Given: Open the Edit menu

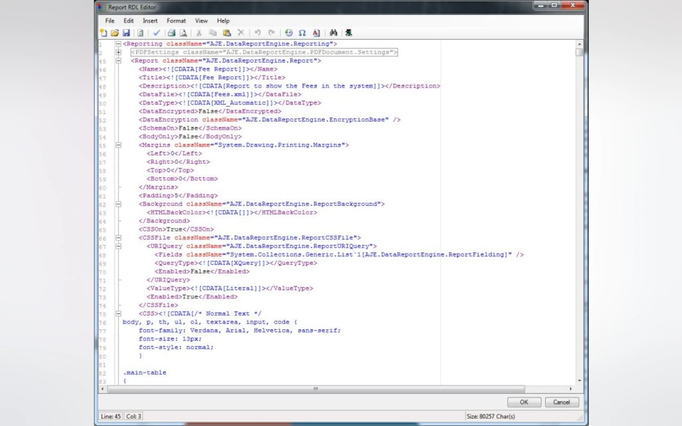Looking at the screenshot, I should pos(128,21).
